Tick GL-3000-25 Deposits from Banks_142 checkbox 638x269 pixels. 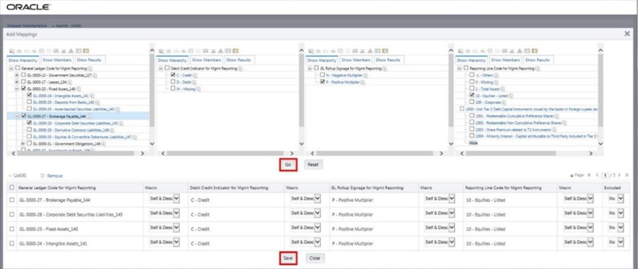[29, 102]
